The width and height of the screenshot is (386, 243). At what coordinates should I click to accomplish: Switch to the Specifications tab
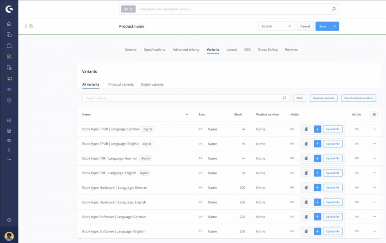click(154, 49)
